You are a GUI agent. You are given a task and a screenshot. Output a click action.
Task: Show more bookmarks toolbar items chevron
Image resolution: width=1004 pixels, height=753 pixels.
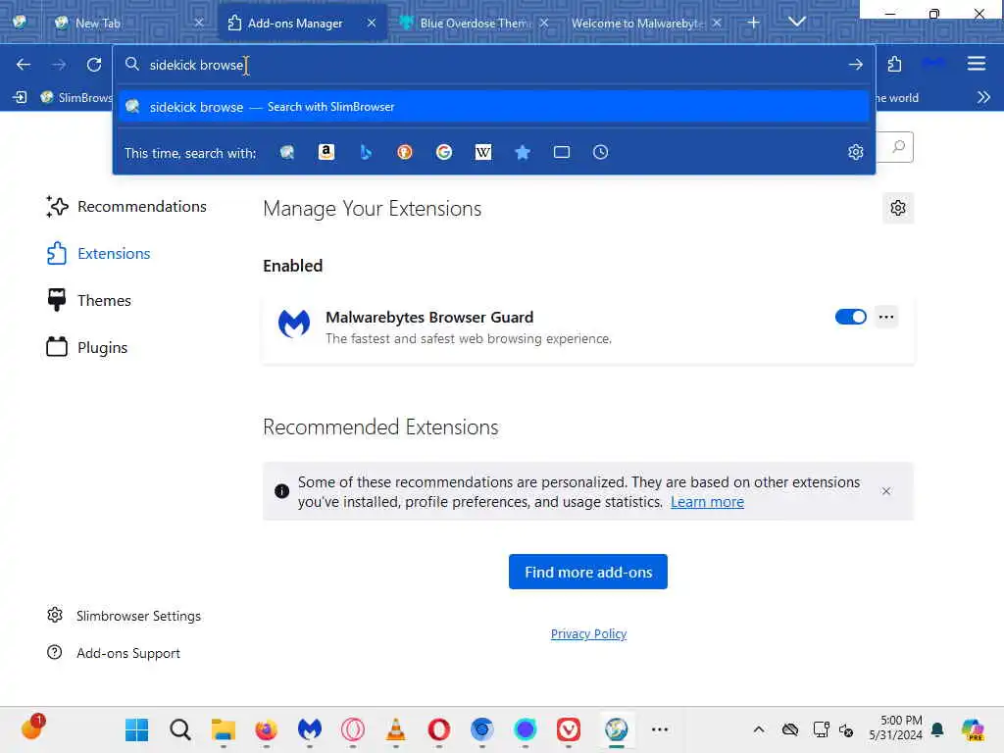tap(983, 97)
